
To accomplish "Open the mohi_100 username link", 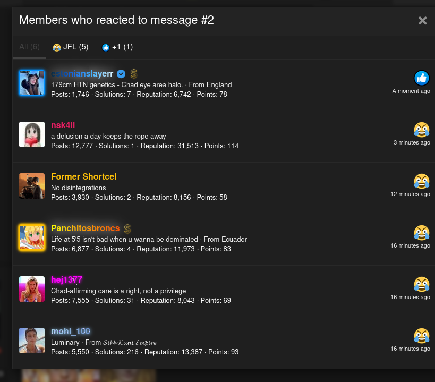I will [x=70, y=332].
